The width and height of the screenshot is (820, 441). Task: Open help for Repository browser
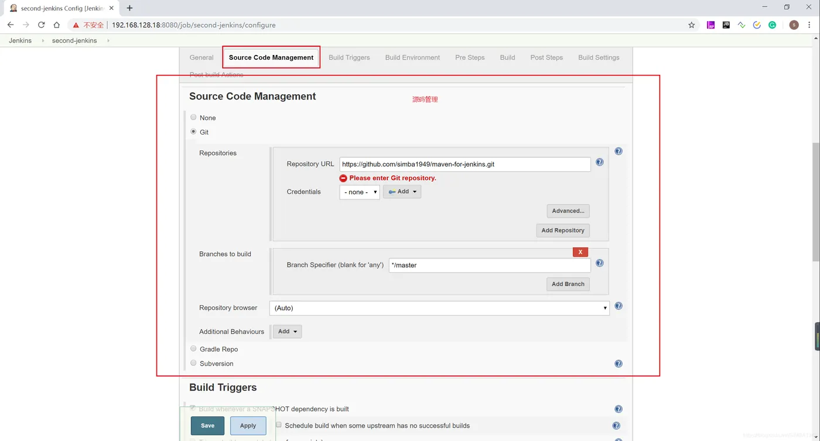click(619, 306)
